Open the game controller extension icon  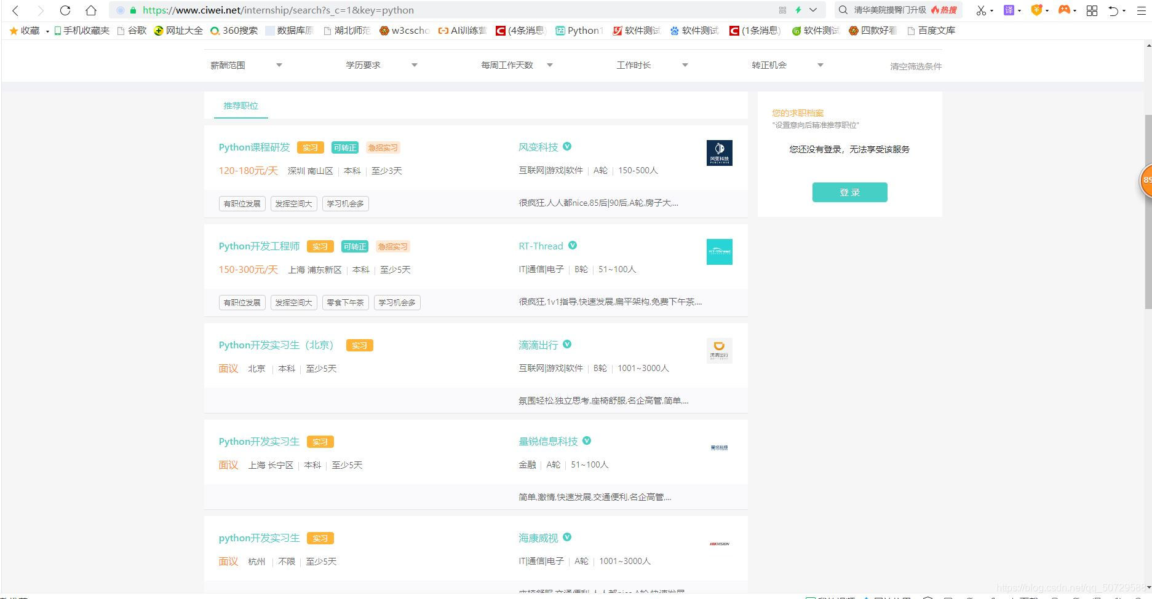tap(1064, 10)
